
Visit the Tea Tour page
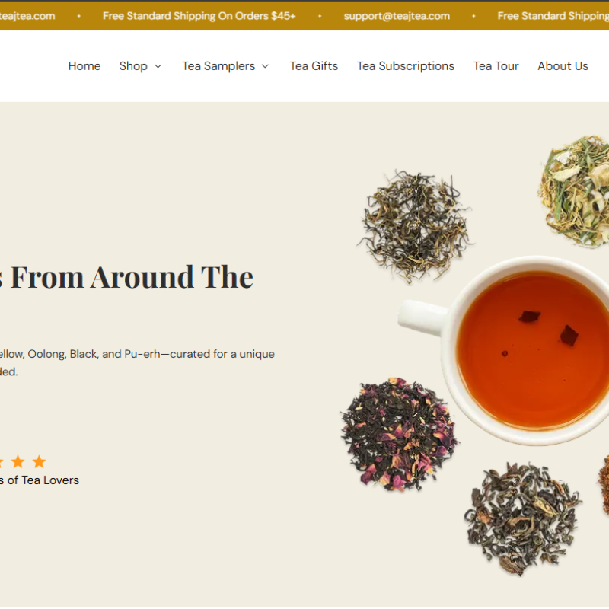tap(496, 66)
